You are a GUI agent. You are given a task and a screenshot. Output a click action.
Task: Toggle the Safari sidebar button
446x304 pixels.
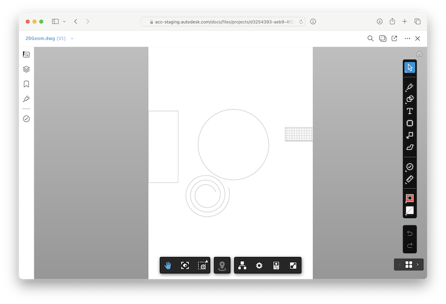tap(55, 21)
